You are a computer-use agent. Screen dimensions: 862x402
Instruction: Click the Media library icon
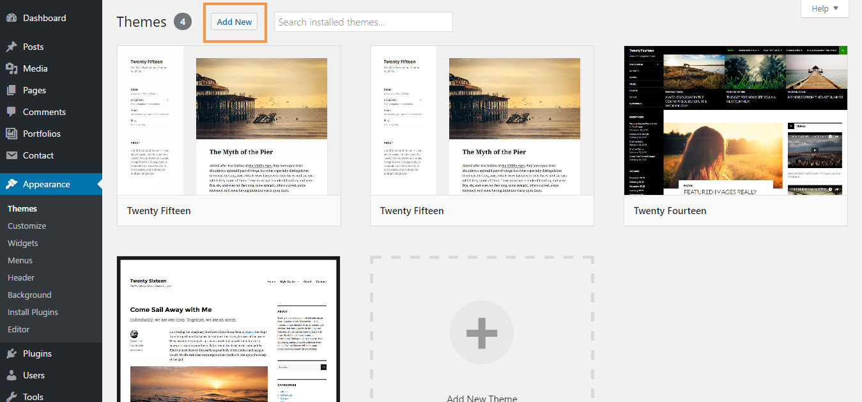[12, 68]
